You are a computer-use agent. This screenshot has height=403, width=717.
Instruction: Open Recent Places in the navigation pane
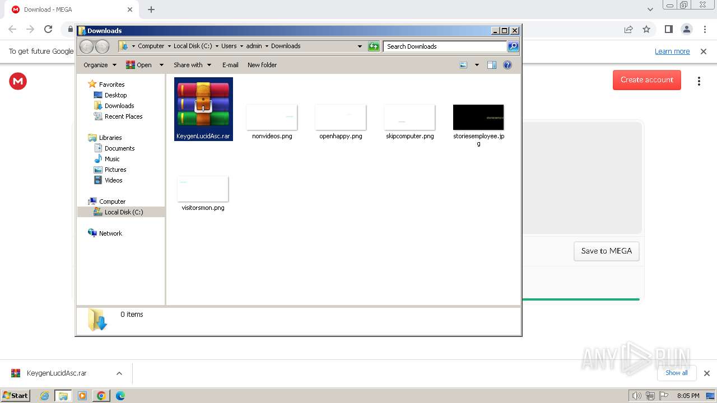coord(123,116)
